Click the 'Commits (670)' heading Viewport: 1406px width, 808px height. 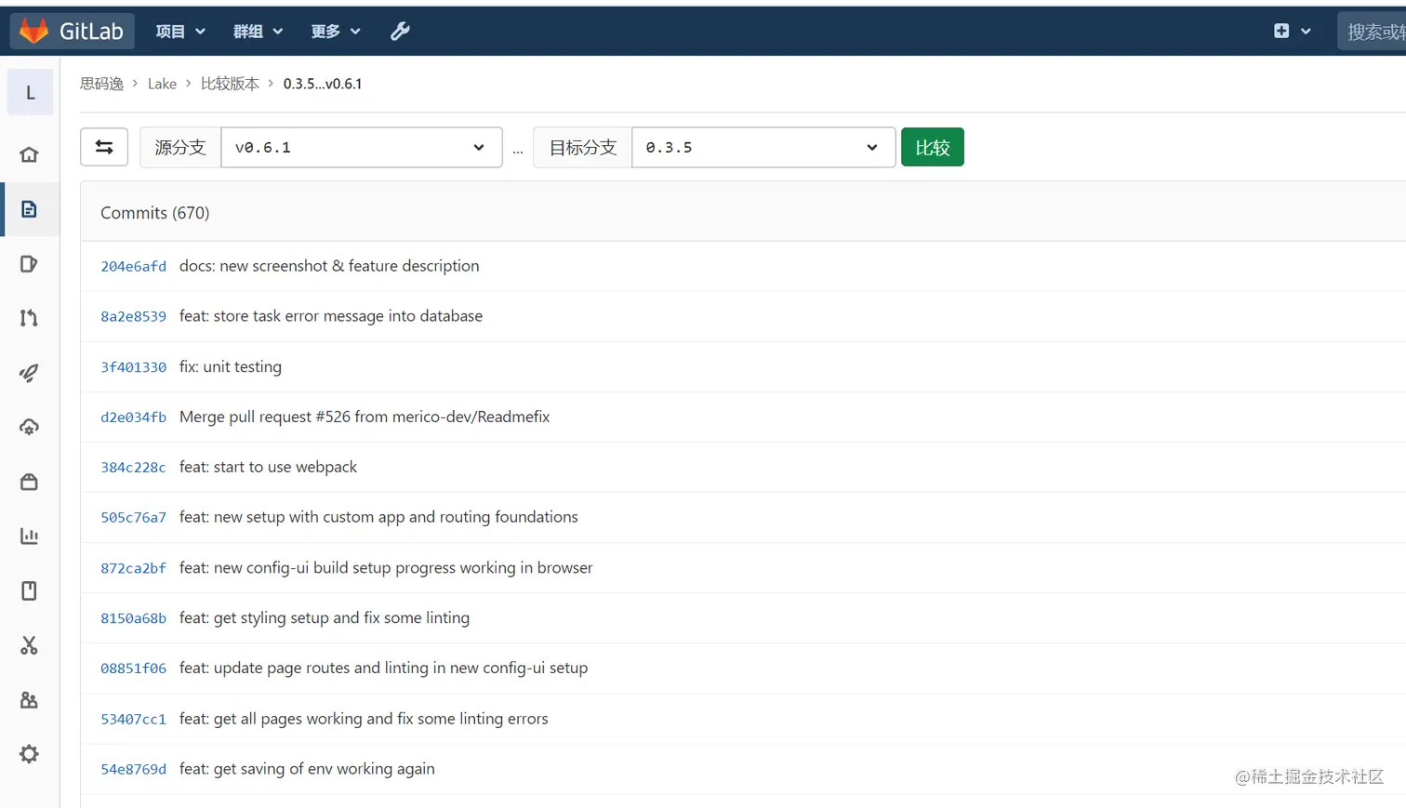coord(155,213)
